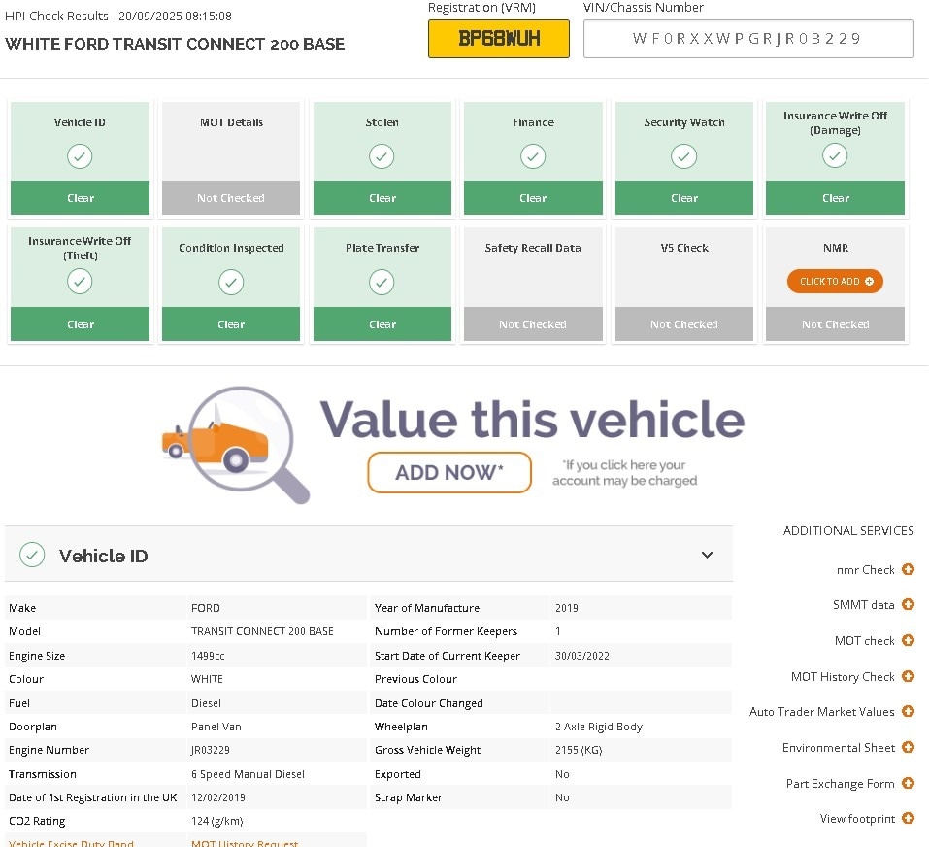Click the MOT History Check plus icon
Image resolution: width=929 pixels, height=847 pixels.
[908, 676]
